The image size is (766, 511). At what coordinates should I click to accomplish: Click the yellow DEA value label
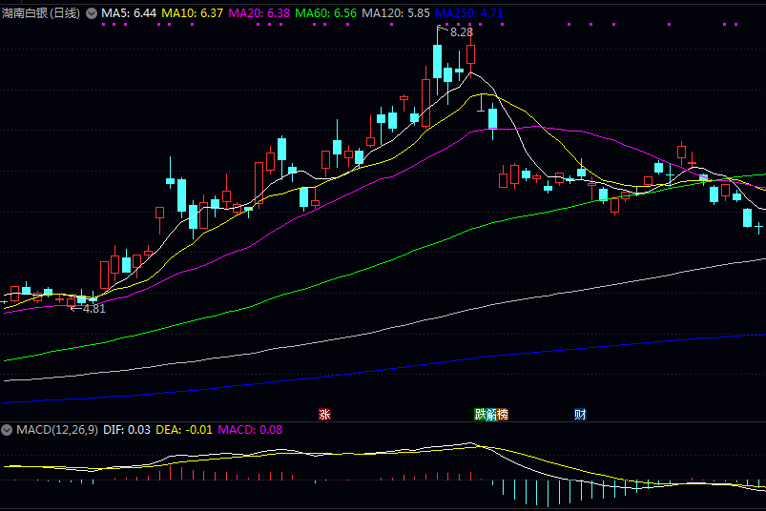pyautogui.click(x=184, y=431)
